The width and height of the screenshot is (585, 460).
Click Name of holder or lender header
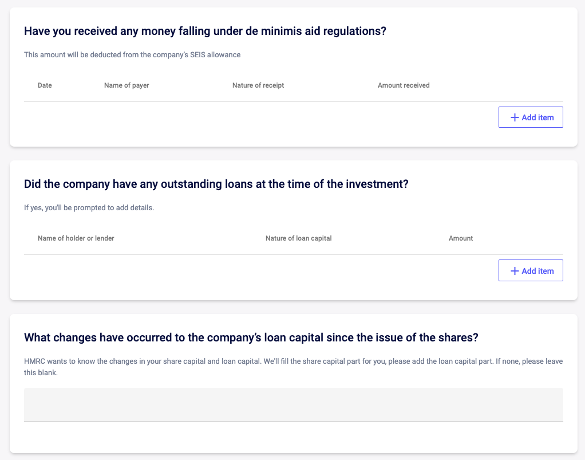(76, 238)
